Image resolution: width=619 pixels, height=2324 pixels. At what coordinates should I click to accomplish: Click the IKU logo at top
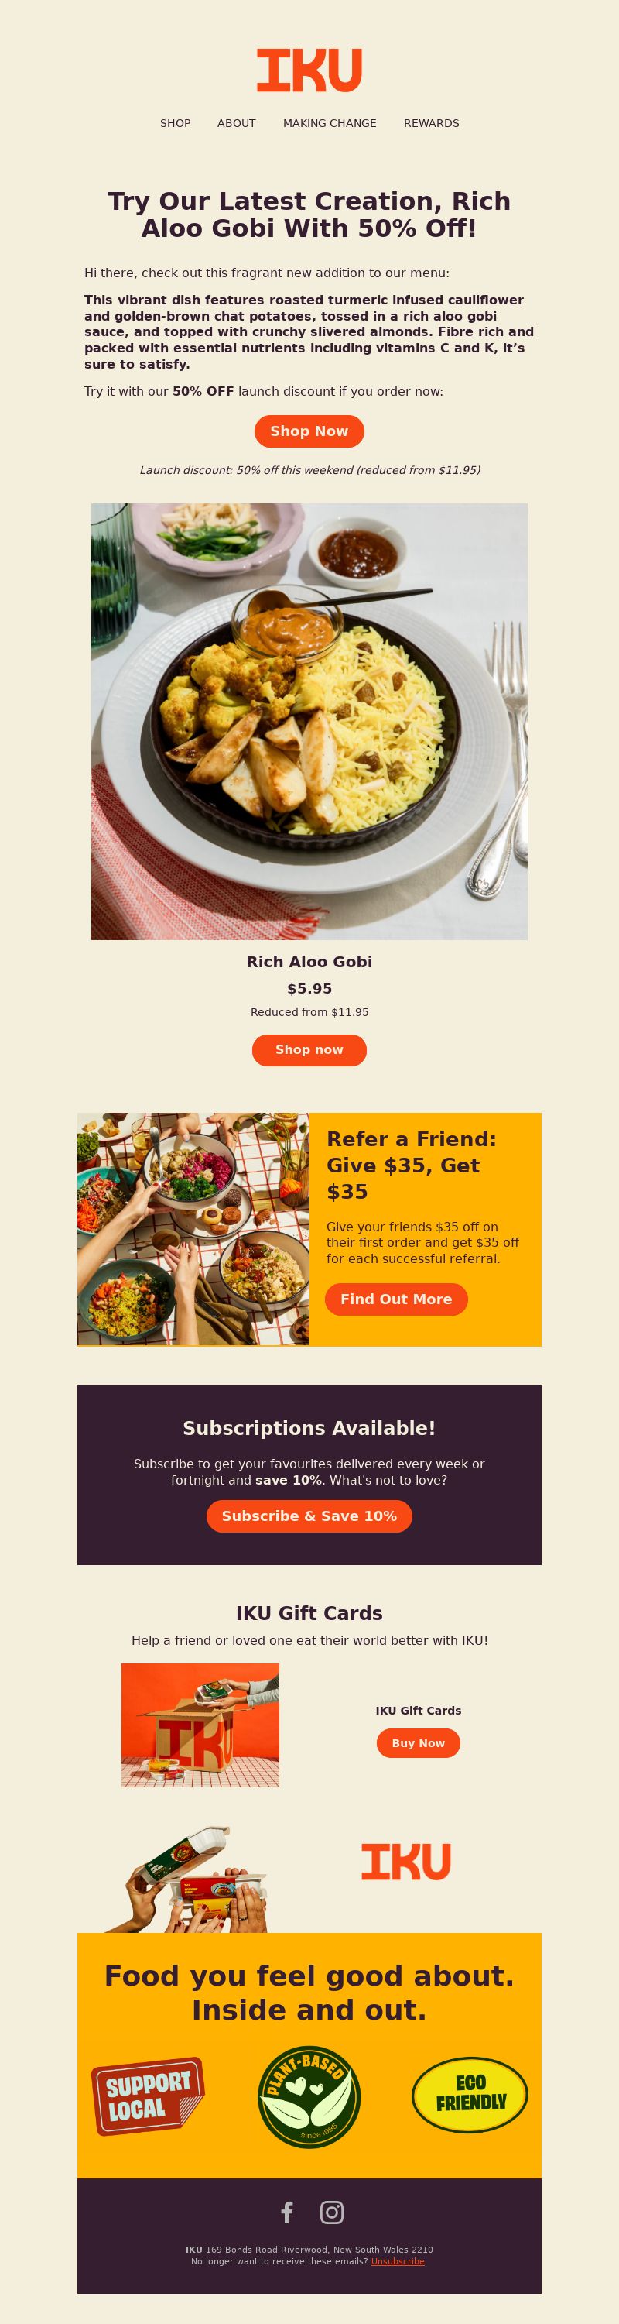[x=309, y=70]
